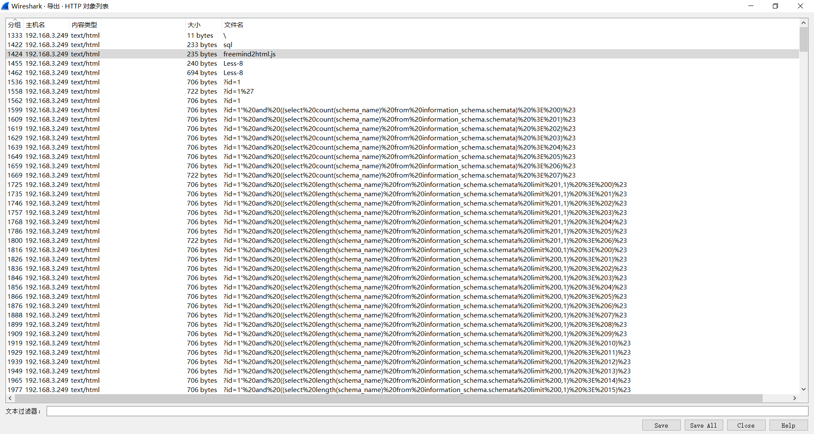Select packet 1856 row
Image resolution: width=814 pixels, height=434 pixels.
click(x=402, y=287)
